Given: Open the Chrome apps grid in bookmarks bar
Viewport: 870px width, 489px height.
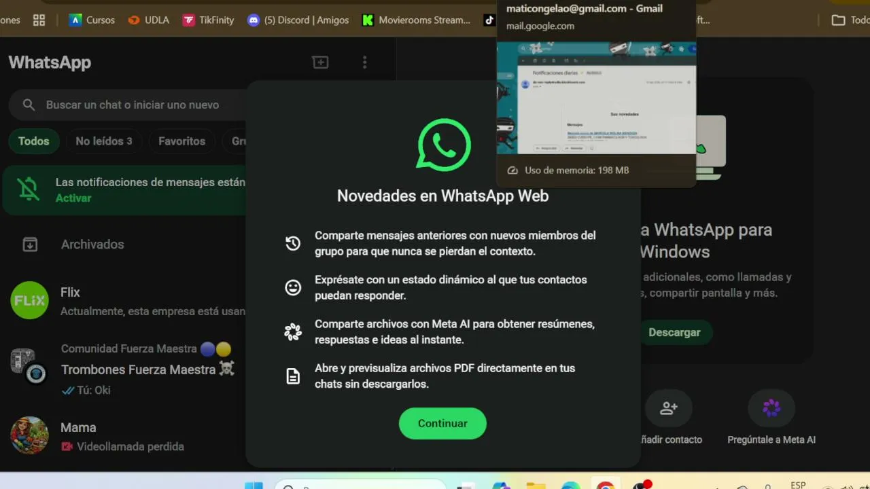Looking at the screenshot, I should click(39, 20).
